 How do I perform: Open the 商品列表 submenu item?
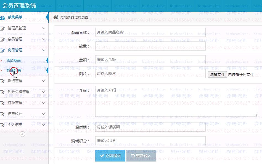pyautogui.click(x=14, y=71)
